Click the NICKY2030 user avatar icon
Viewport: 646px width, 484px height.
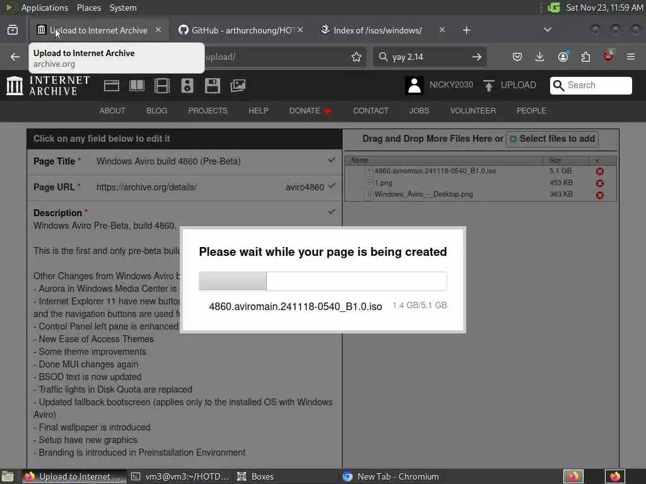(414, 86)
